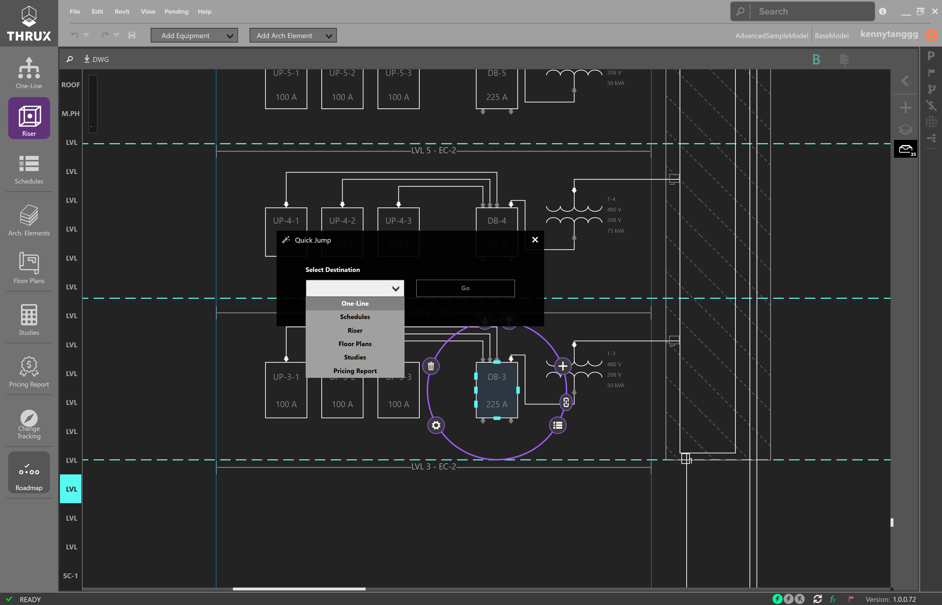
Task: Collapse right panel with the chevron arrow
Action: click(x=905, y=81)
